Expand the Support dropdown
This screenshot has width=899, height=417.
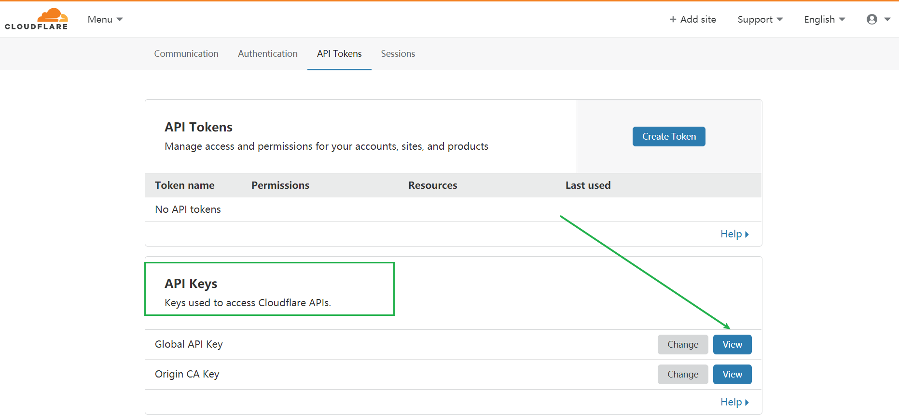(x=760, y=19)
